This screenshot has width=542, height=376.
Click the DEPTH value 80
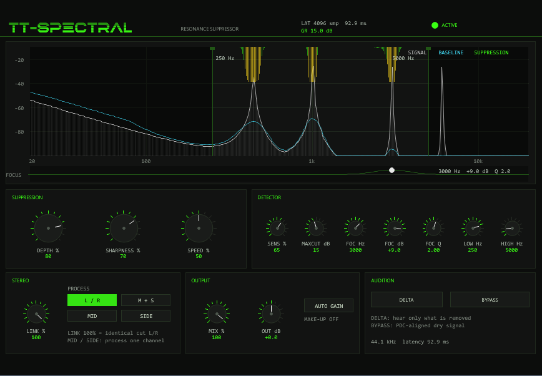point(48,256)
